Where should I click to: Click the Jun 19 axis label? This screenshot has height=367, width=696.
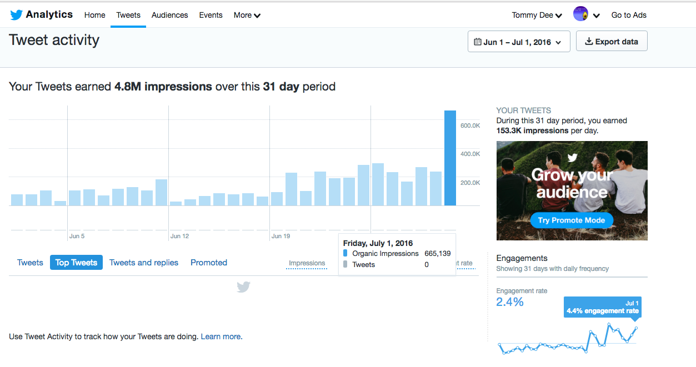click(281, 236)
